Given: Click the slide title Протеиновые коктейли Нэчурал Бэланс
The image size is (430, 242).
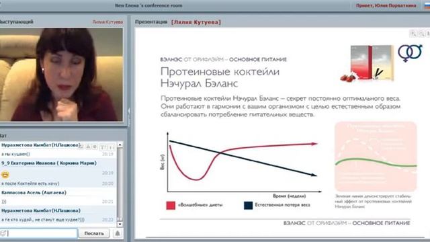Looking at the screenshot, I should (220, 77).
